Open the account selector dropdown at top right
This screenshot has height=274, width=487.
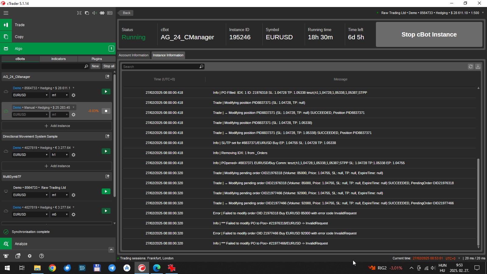483,13
